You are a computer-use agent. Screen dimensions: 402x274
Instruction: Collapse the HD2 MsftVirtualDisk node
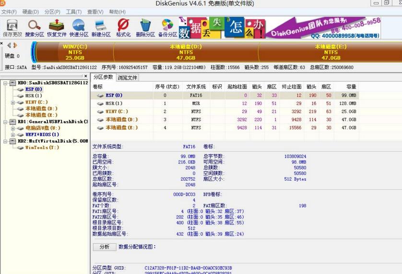click(5, 141)
